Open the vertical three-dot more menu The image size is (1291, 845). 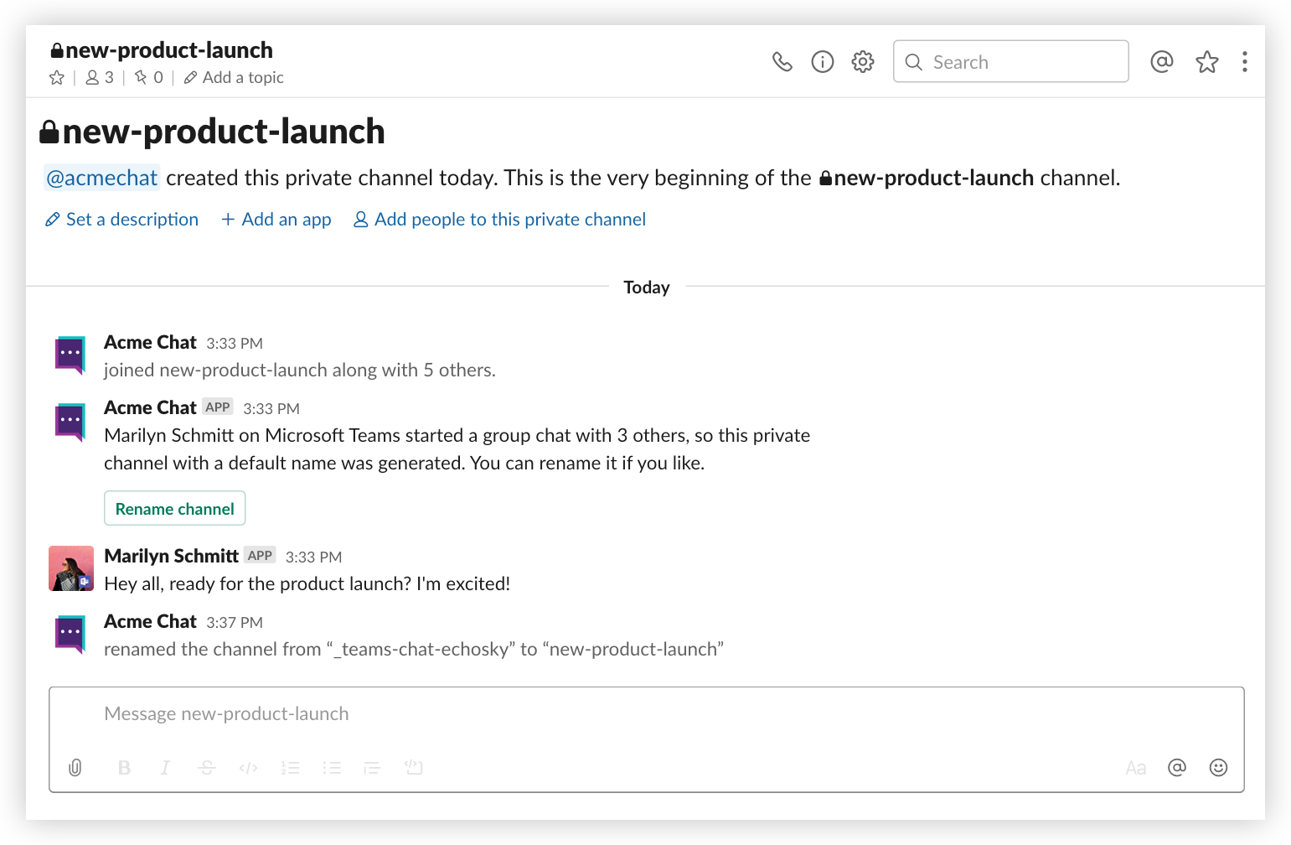tap(1244, 62)
